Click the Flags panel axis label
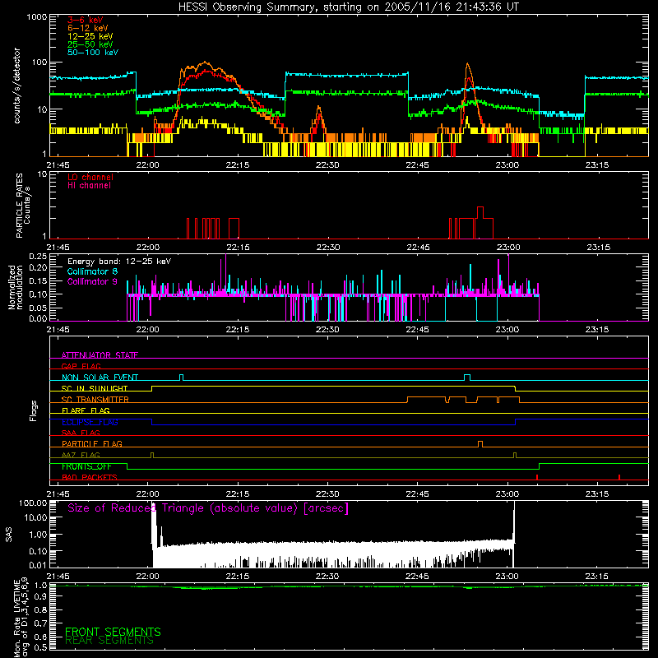Viewport: 658px width, 658px height. 34,410
